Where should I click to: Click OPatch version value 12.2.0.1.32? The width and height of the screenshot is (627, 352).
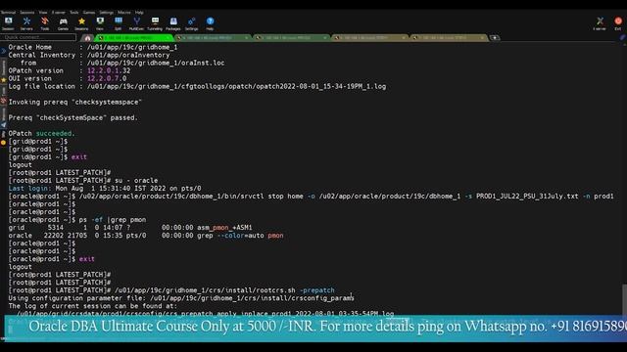pos(109,70)
